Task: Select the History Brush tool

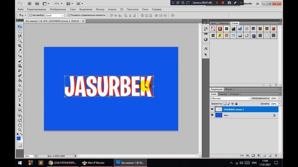Action: point(20,71)
